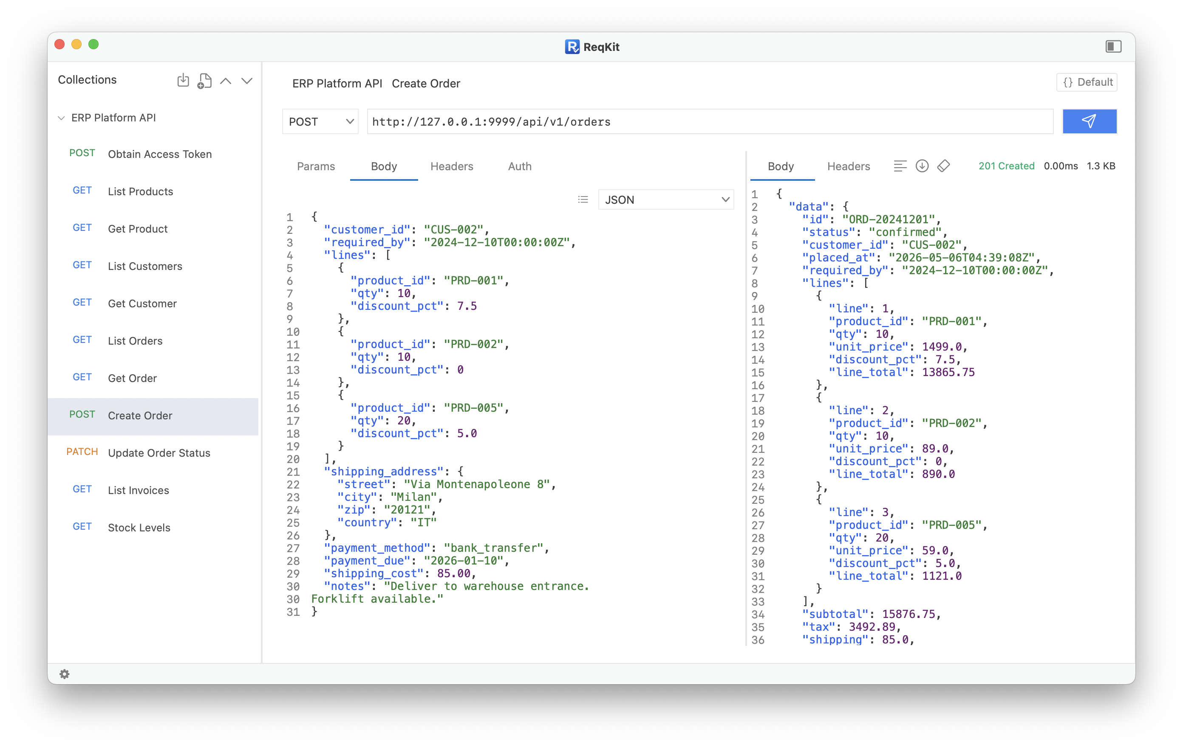
Task: Open the List Customers request
Action: [x=153, y=266]
